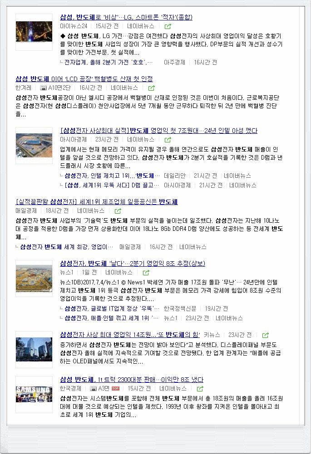The image size is (311, 454).
Task: Open aerial factory thumbnail of 아시아경제 article
Action: pyautogui.click(x=34, y=146)
